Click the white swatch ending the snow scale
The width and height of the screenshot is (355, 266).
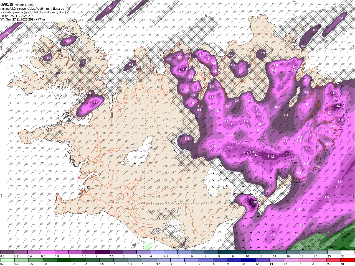[x=348, y=252]
